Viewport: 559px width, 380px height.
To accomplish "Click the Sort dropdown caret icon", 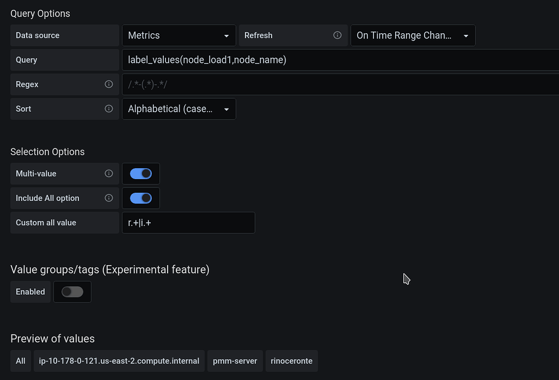I will coord(226,109).
